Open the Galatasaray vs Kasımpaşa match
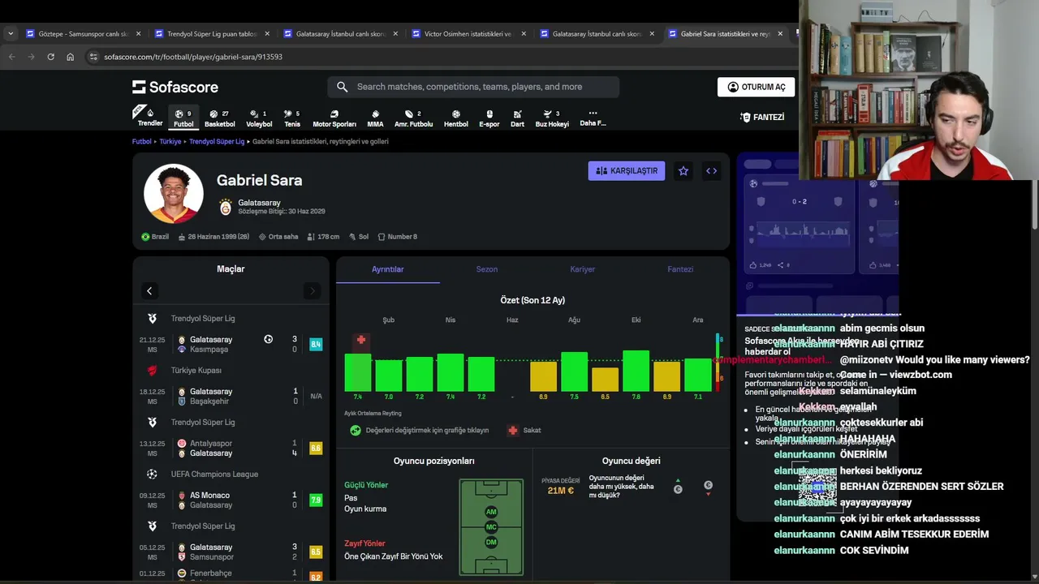 tap(231, 344)
